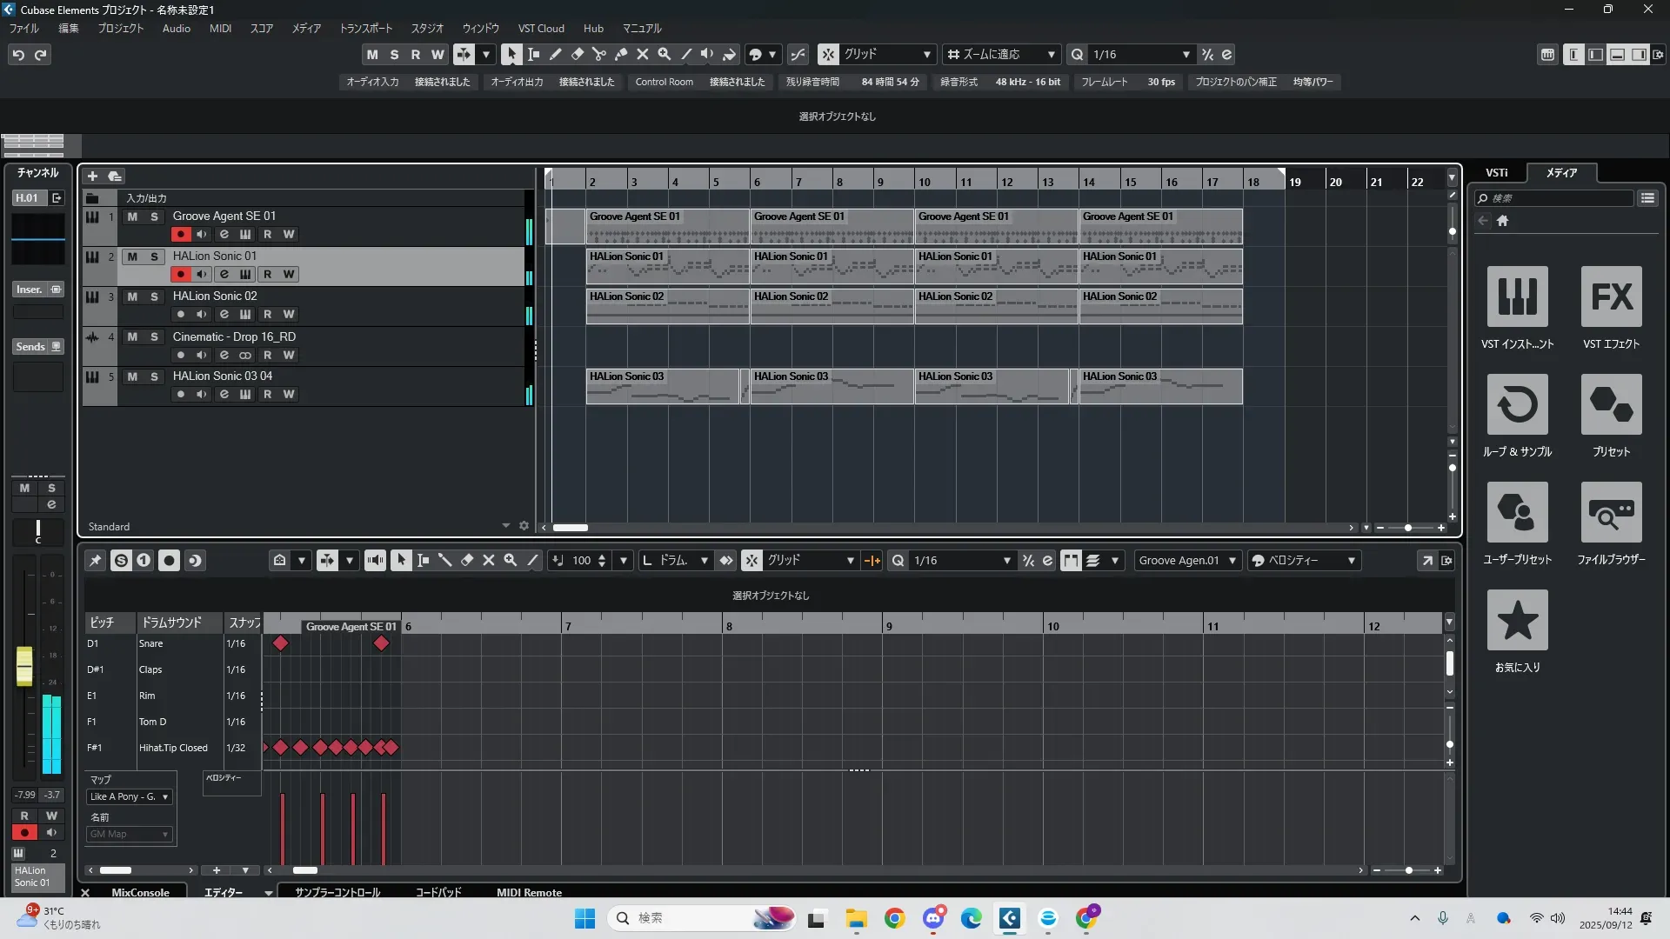Viewport: 1670px width, 939px height.
Task: Toggle record enable on HALion Sonic 01 track
Action: tap(180, 274)
